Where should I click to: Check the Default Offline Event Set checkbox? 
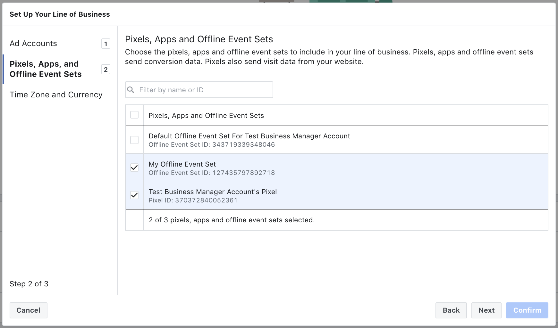point(134,140)
